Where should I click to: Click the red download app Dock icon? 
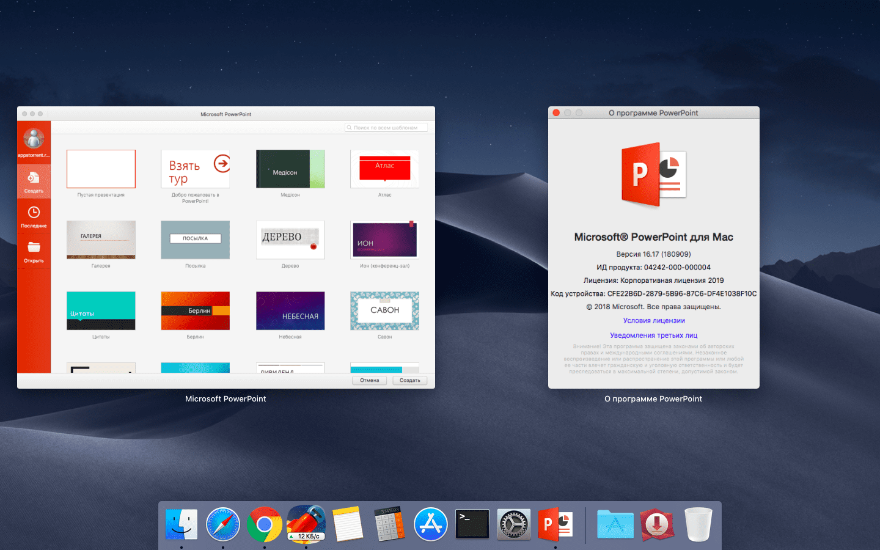point(657,524)
